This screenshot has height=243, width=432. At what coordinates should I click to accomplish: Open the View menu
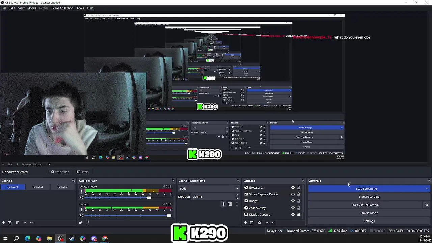tap(21, 8)
